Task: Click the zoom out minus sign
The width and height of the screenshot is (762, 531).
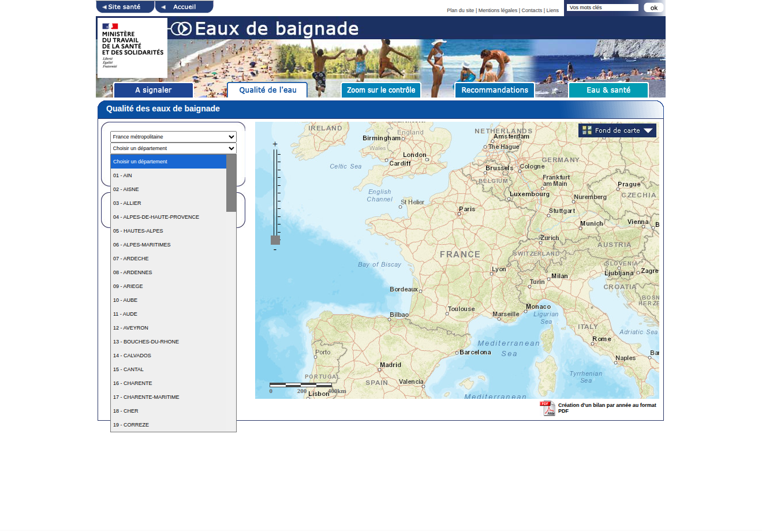Action: [x=275, y=250]
